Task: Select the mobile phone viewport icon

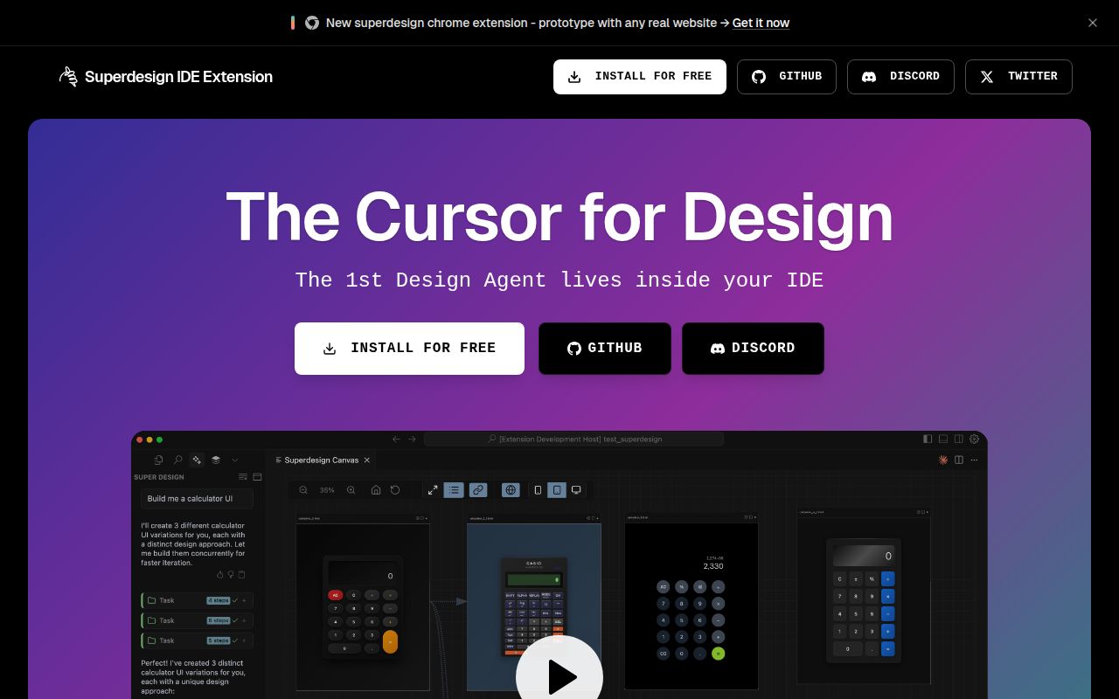Action: [538, 490]
